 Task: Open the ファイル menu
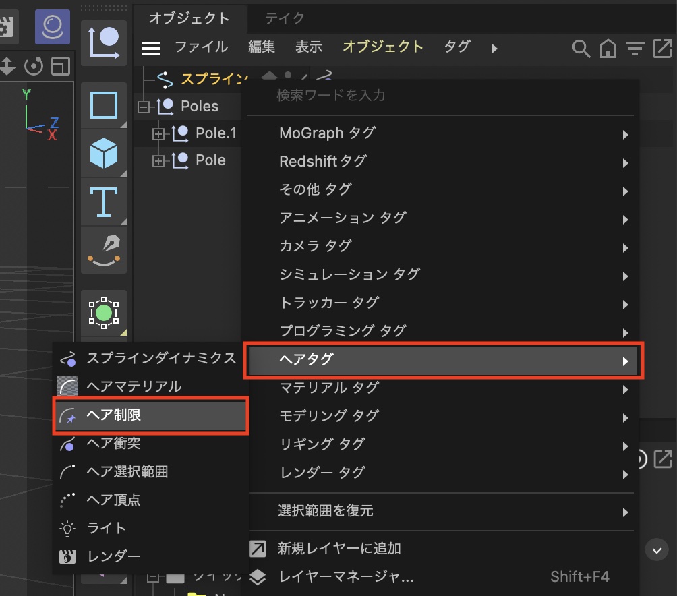[201, 47]
